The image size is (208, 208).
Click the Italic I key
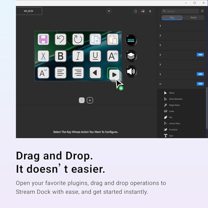[x=78, y=56]
